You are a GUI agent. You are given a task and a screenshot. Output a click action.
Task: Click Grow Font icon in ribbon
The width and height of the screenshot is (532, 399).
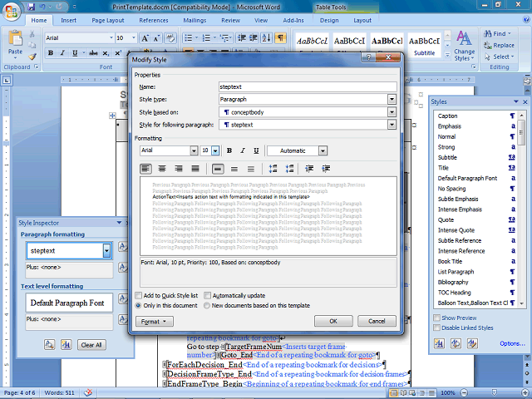point(145,38)
